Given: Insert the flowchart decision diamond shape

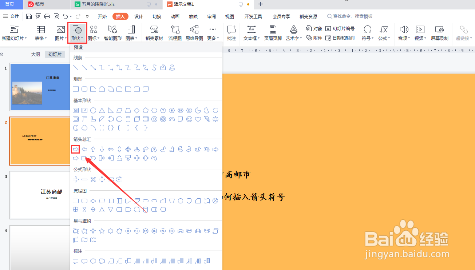Looking at the screenshot, I should point(93,201).
